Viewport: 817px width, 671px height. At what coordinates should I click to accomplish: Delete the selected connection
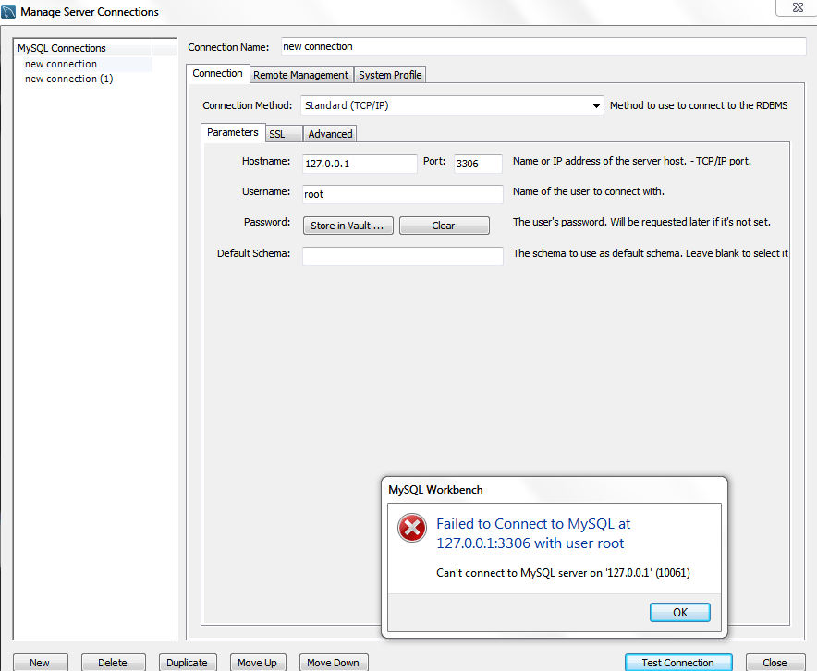(x=113, y=662)
